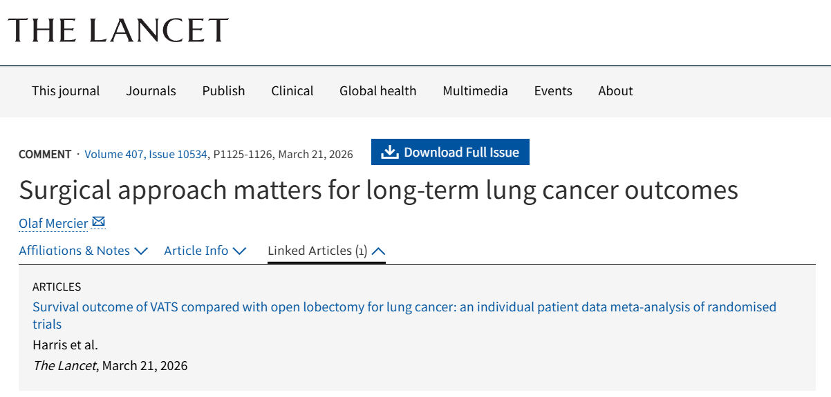Open the Multimedia menu

(475, 91)
